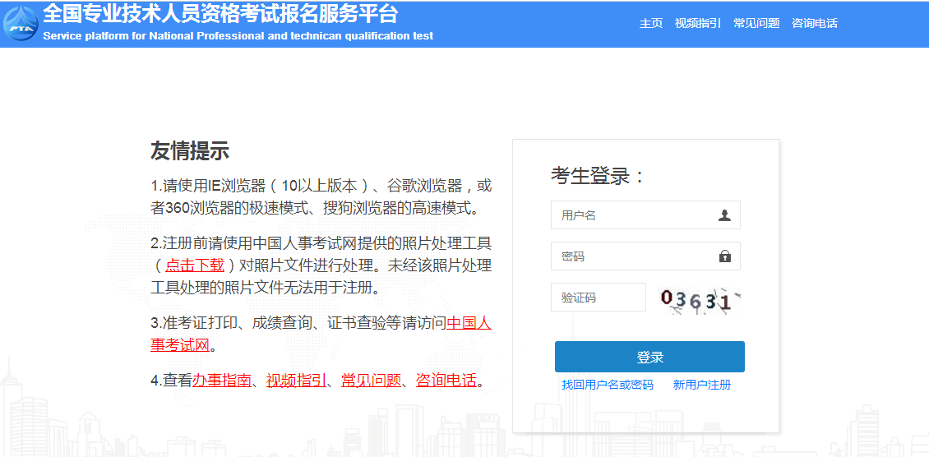Select the 验证码 text box
The width and height of the screenshot is (929, 457).
point(598,298)
